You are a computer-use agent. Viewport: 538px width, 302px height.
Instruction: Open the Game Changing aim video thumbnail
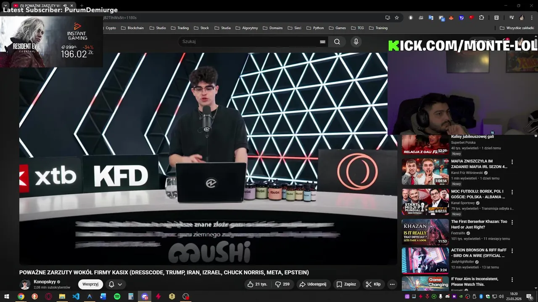pyautogui.click(x=425, y=284)
